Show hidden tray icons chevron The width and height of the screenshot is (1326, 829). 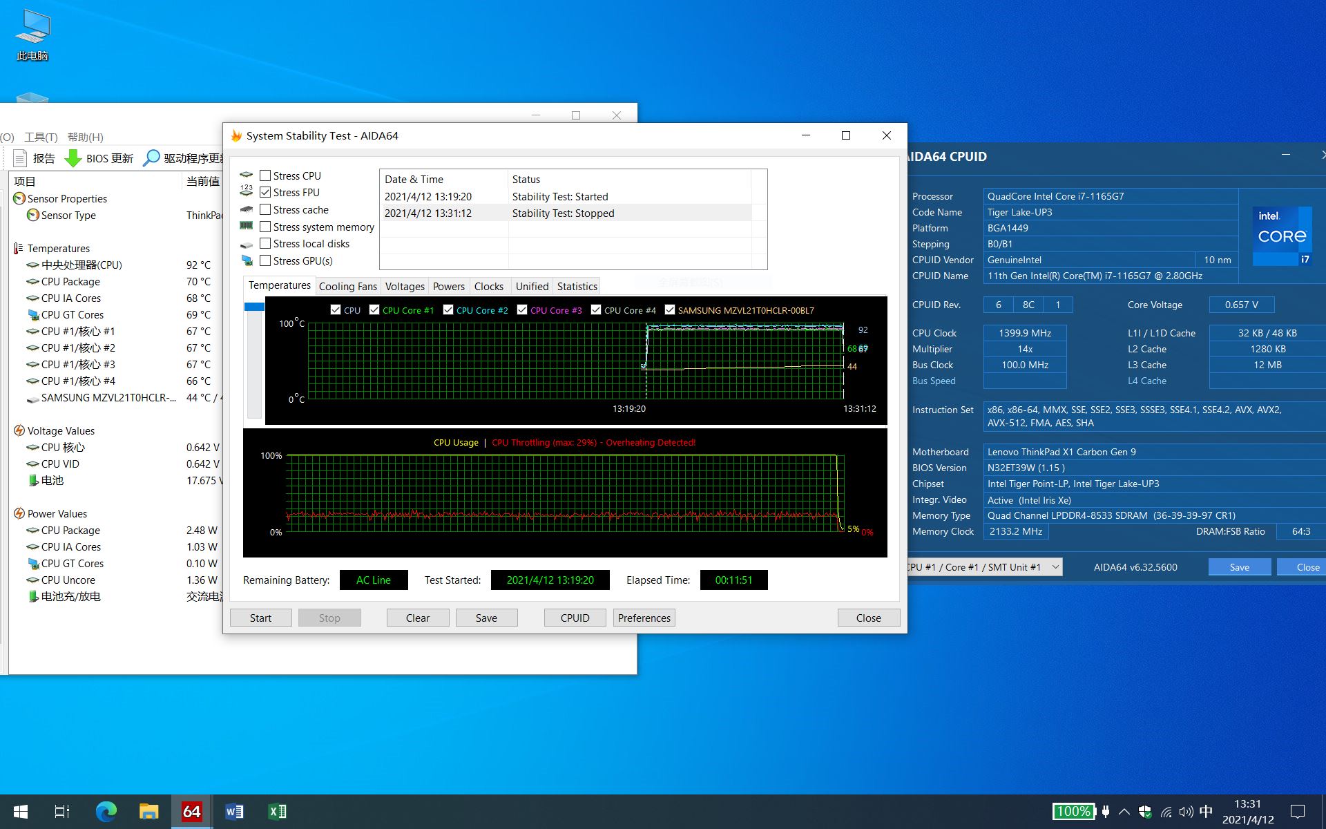click(x=1124, y=812)
